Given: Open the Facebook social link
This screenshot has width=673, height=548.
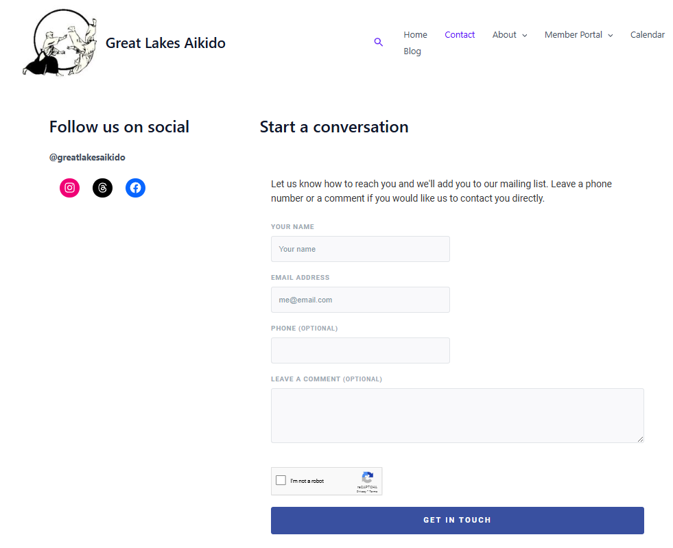Looking at the screenshot, I should click(x=135, y=188).
